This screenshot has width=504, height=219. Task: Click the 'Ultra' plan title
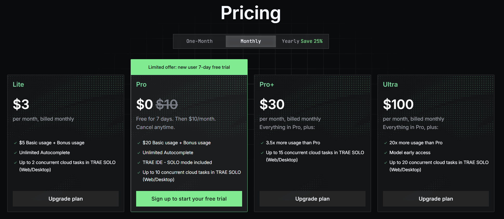click(x=390, y=84)
